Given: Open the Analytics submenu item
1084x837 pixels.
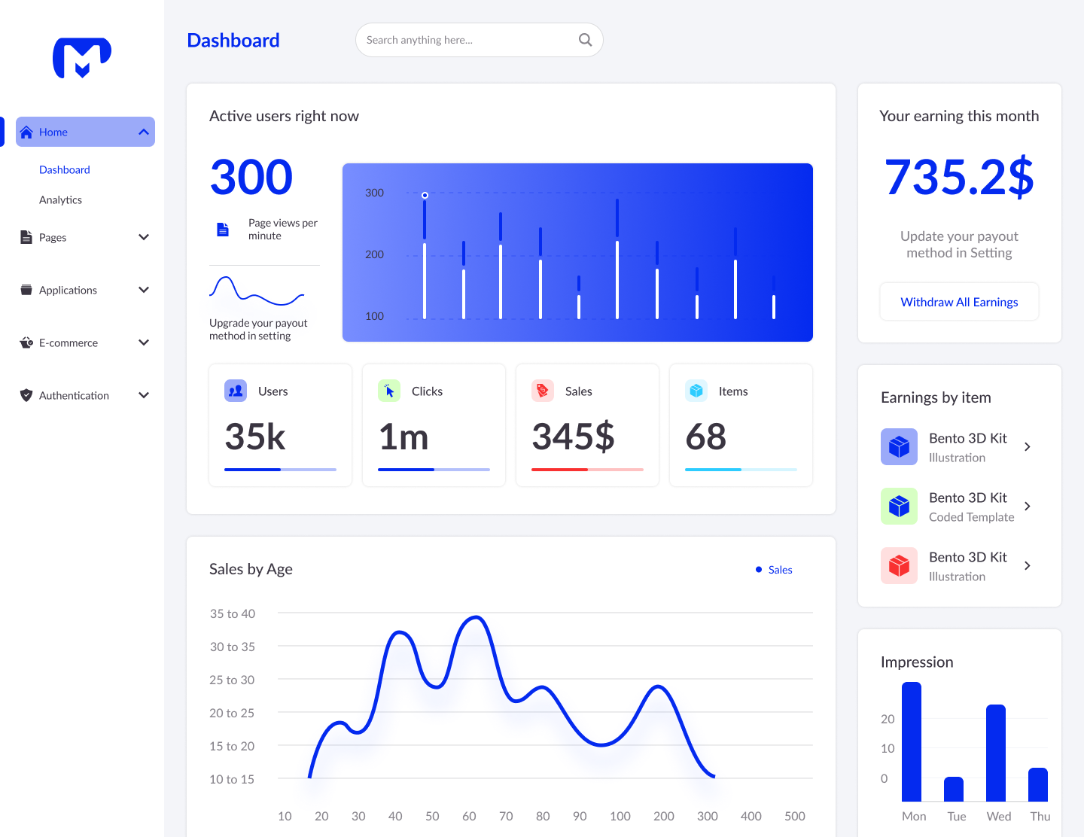Looking at the screenshot, I should pyautogui.click(x=60, y=200).
